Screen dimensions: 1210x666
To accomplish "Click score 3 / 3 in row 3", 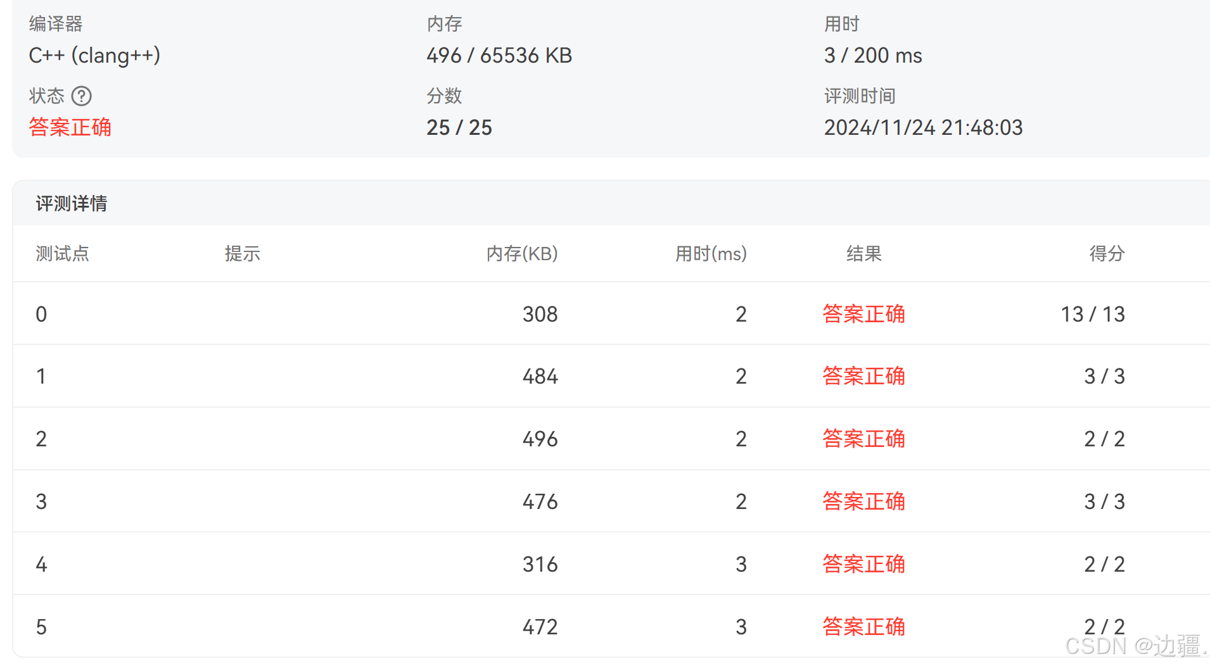I will (1104, 501).
